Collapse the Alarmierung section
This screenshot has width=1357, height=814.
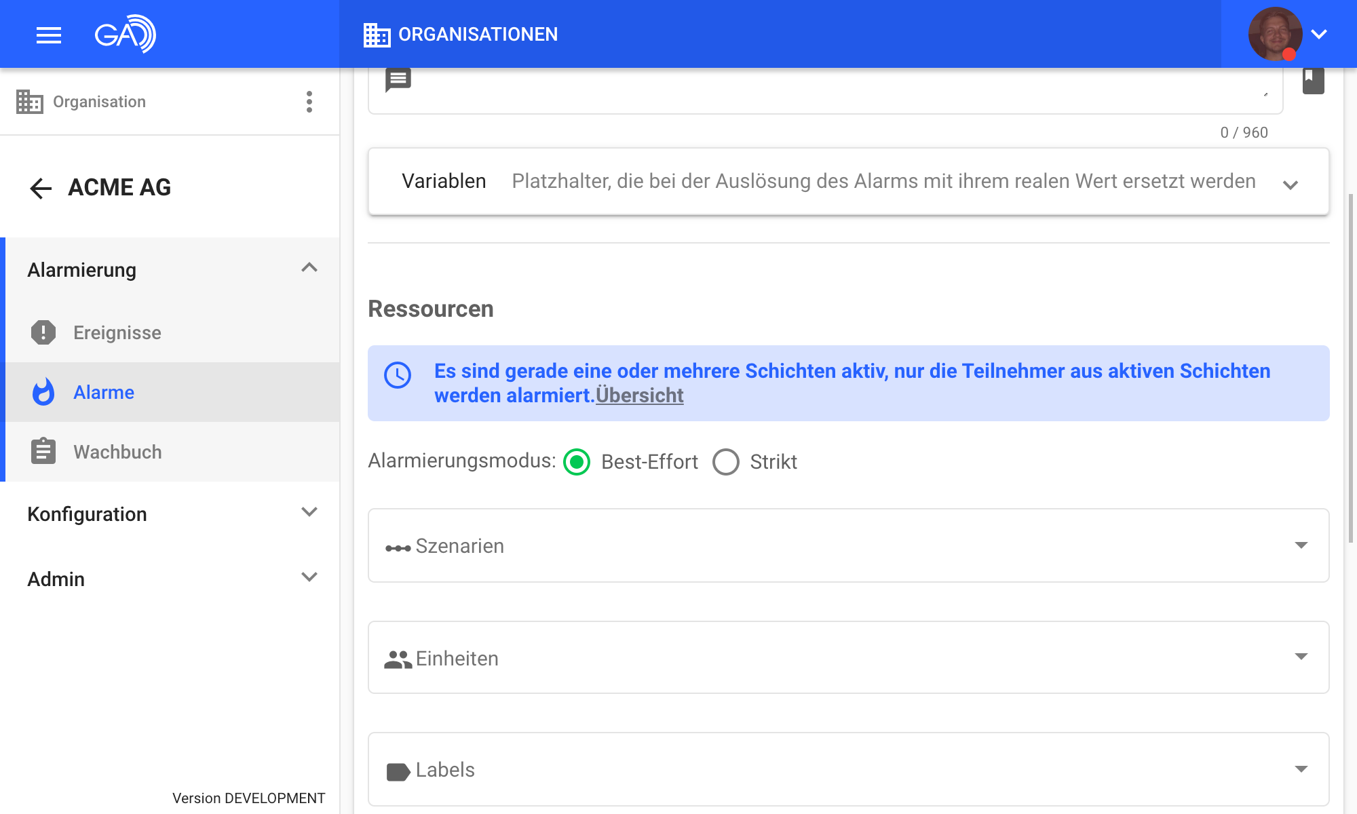309,268
